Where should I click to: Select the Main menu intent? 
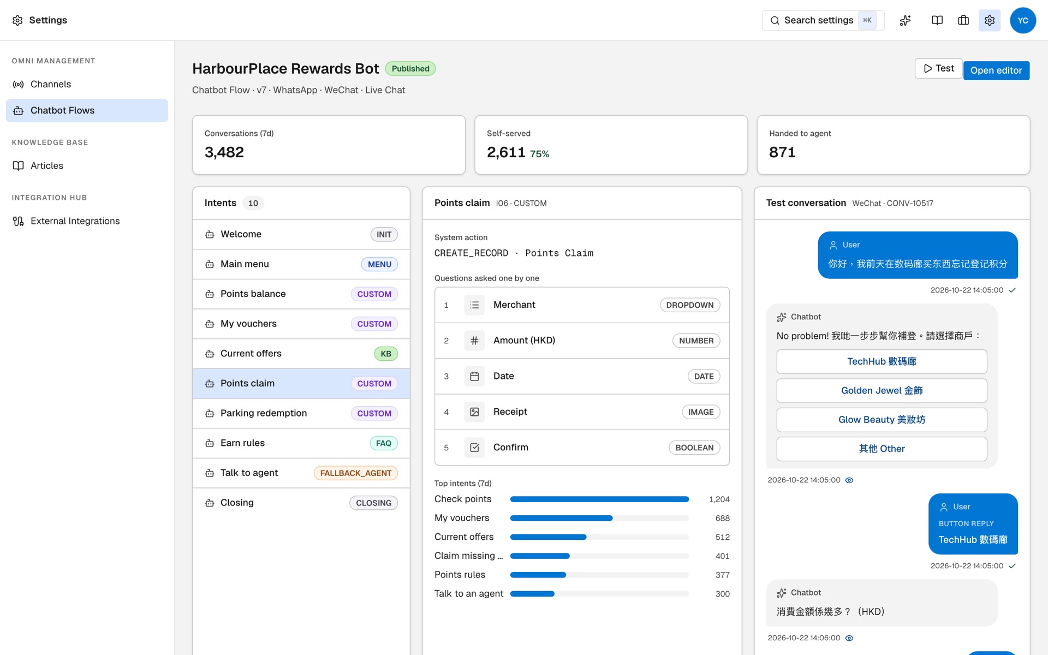pos(301,264)
